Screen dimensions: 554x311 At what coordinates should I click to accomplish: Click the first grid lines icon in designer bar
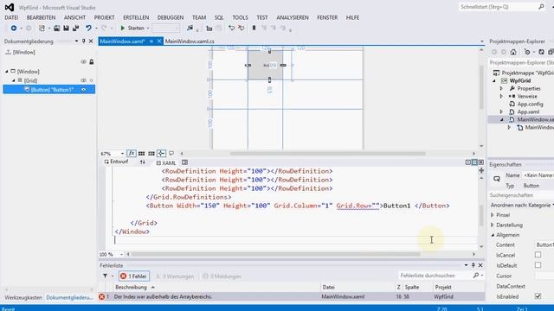(x=141, y=154)
